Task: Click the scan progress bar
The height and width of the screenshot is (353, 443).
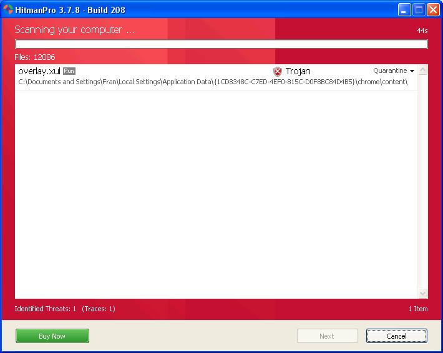Action: (221, 44)
